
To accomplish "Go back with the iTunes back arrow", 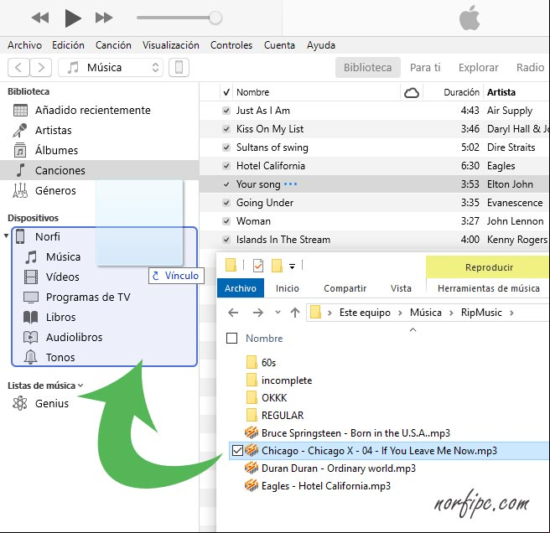I will click(19, 67).
